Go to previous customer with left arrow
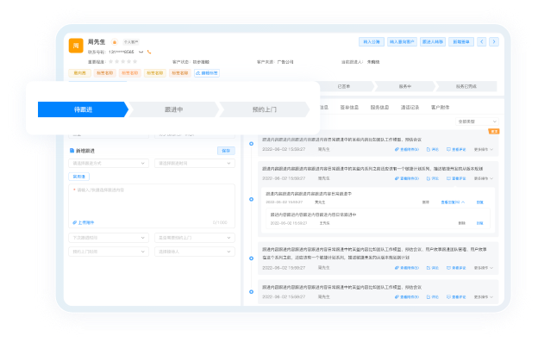This screenshot has width=538, height=342. [x=482, y=42]
